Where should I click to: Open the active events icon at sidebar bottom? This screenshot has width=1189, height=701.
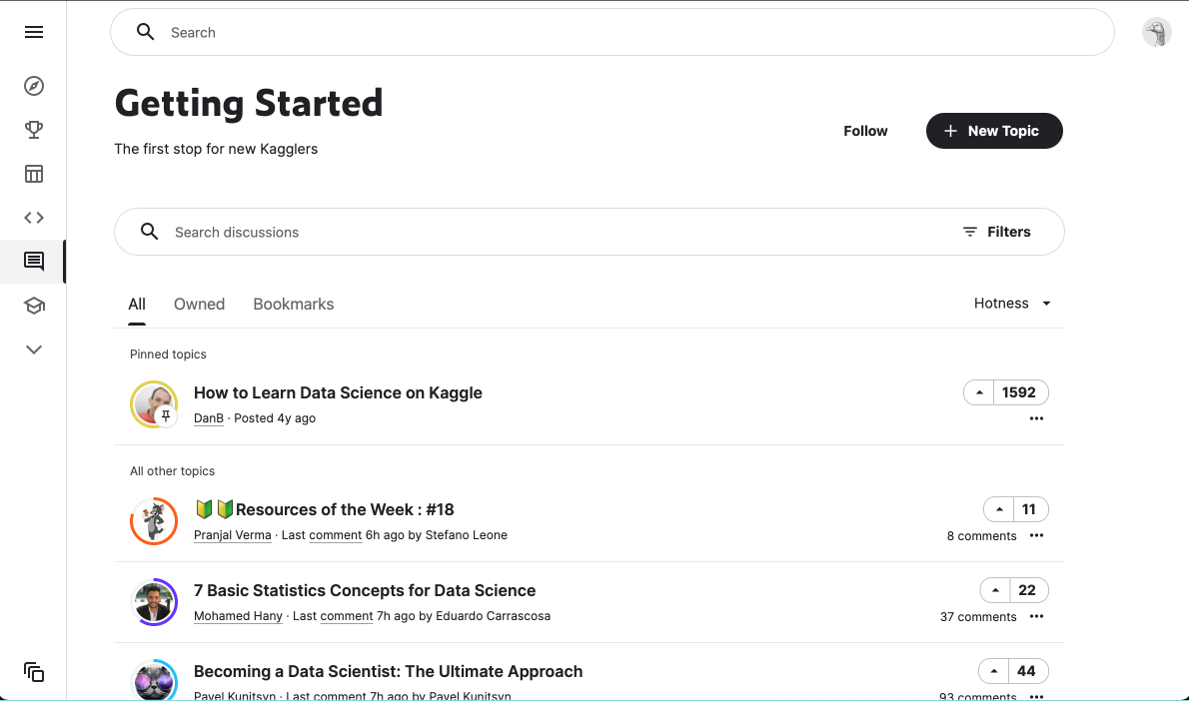pos(33,672)
